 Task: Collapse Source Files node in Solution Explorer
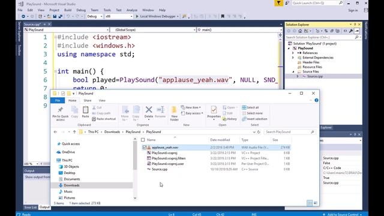tap(293, 72)
